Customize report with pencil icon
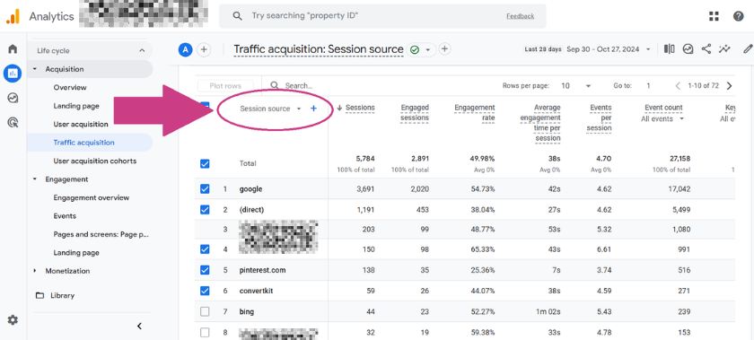The width and height of the screenshot is (754, 340). [747, 48]
